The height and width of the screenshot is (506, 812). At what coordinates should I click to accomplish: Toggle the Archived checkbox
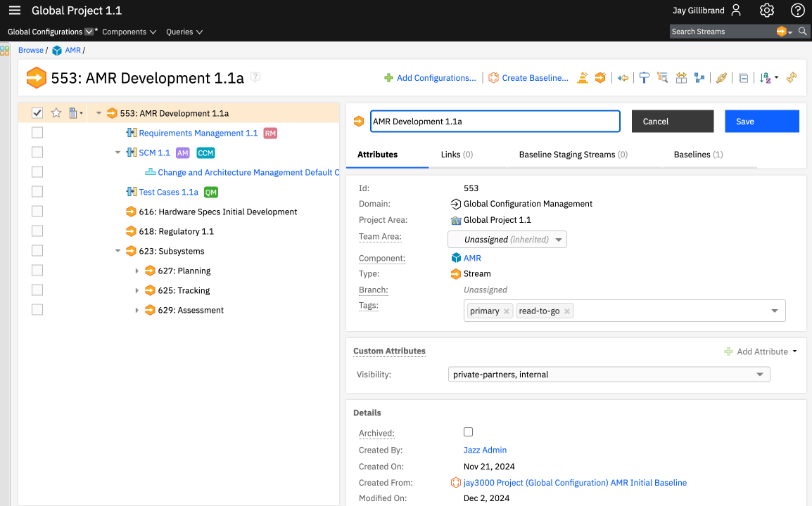coord(468,432)
